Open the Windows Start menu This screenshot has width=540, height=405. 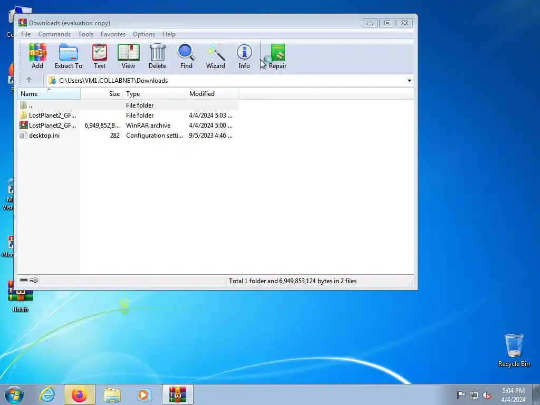[14, 394]
